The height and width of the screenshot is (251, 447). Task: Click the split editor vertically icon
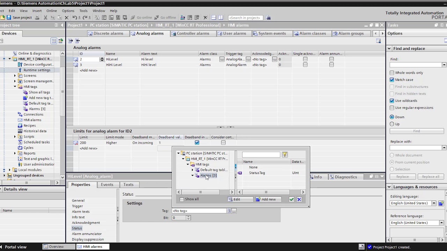221,17
